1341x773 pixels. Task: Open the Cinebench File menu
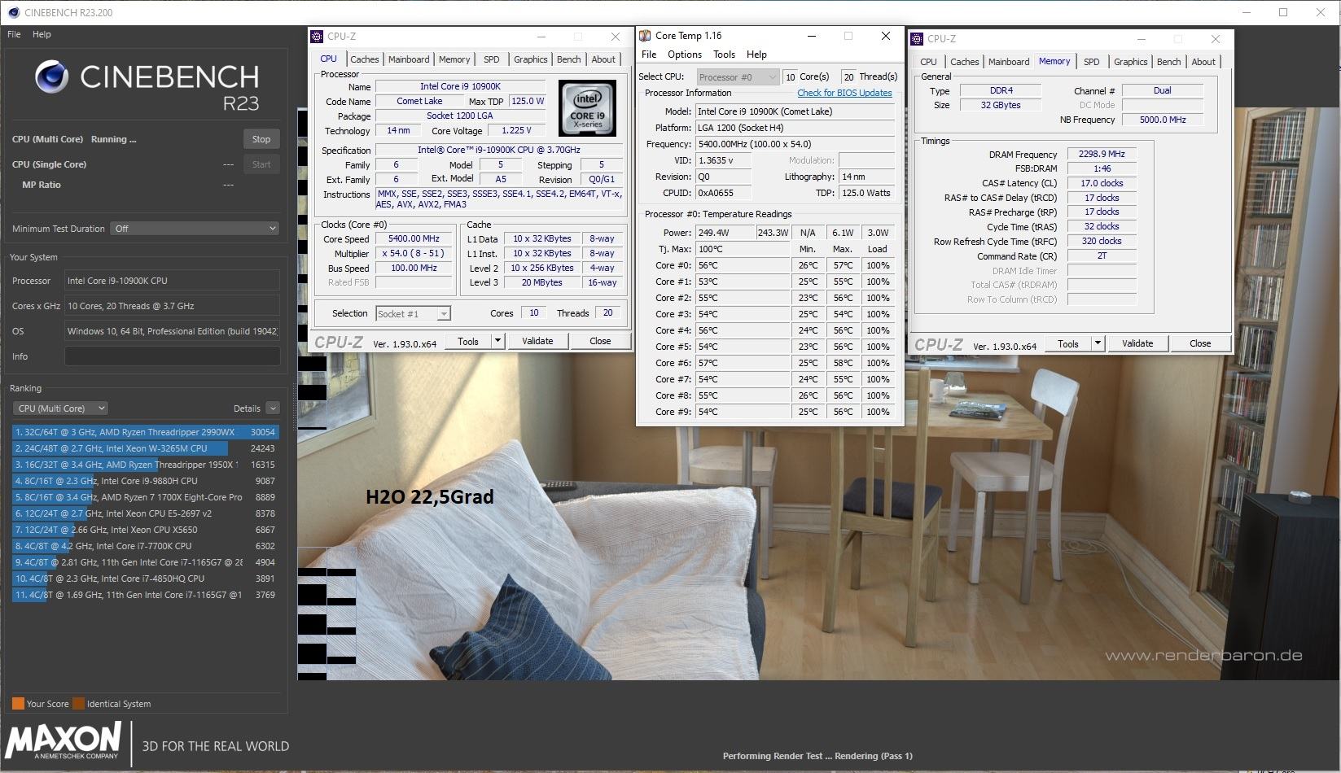point(14,34)
